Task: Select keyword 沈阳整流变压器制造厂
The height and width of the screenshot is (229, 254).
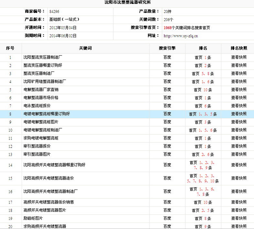Action: pyautogui.click(x=43, y=57)
